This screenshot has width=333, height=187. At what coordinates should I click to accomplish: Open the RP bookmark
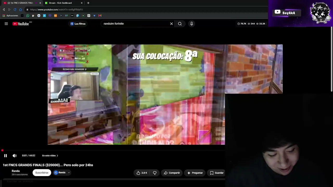pyautogui.click(x=67, y=16)
